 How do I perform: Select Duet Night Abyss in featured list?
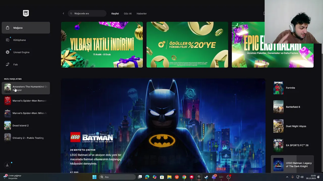click(292, 126)
